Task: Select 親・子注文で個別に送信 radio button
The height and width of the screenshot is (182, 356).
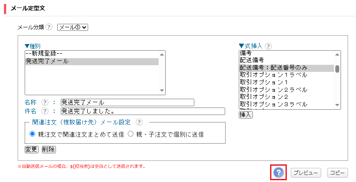Action: [x=130, y=134]
